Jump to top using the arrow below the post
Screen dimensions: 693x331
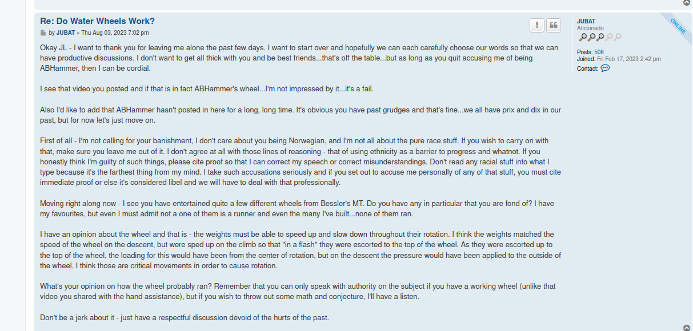pyautogui.click(x=687, y=328)
